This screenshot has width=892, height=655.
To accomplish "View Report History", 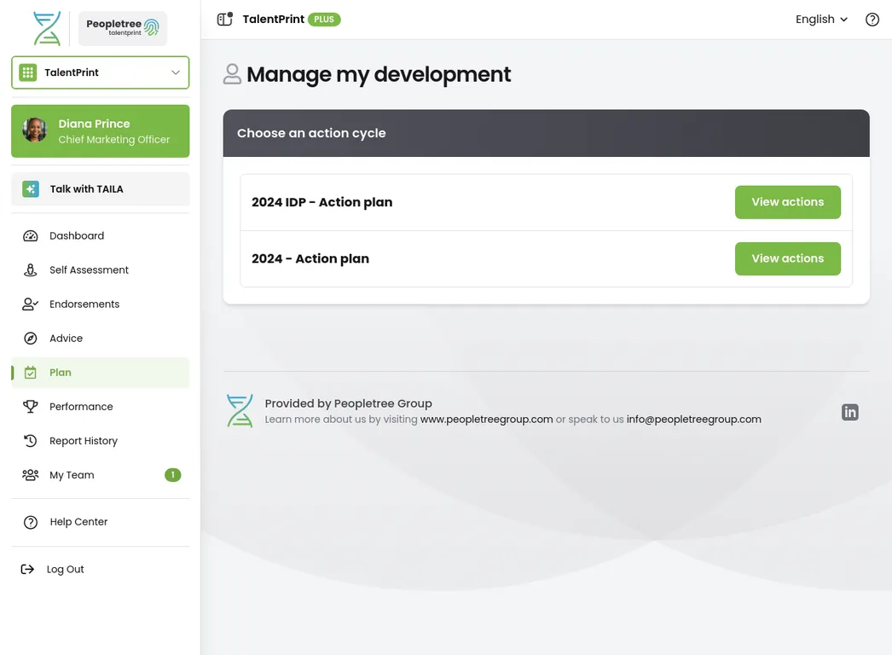I will (100, 440).
